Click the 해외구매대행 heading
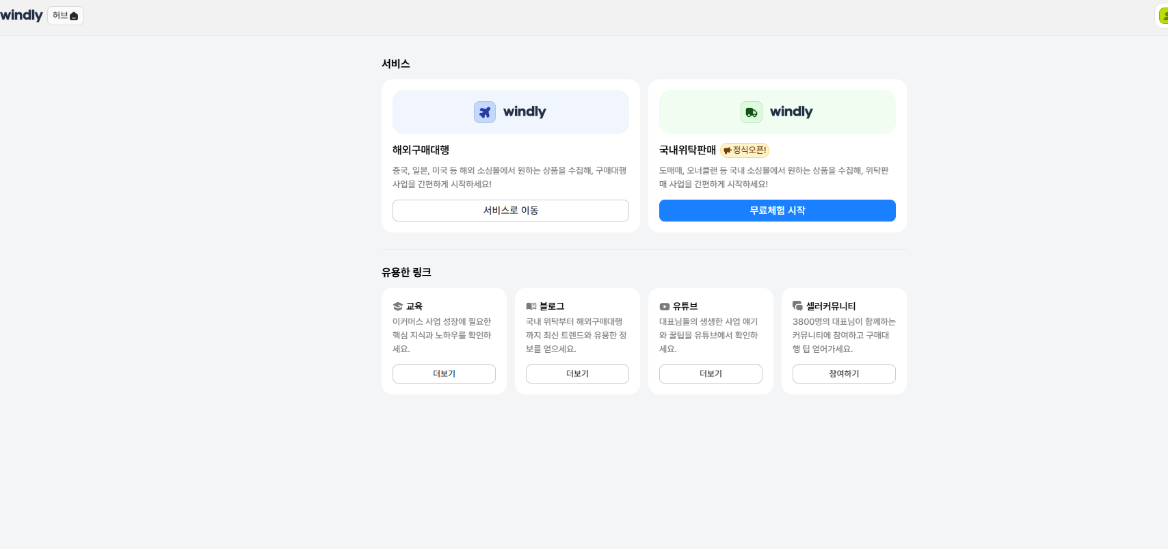 tap(421, 150)
